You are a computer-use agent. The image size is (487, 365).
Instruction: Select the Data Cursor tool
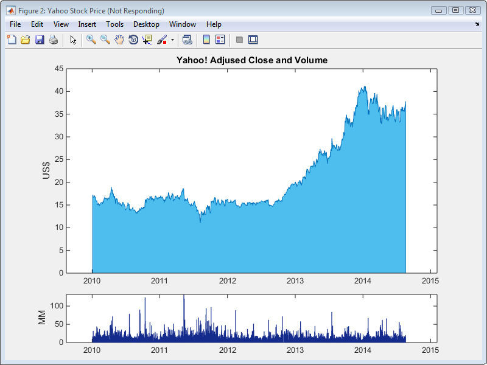(x=148, y=40)
